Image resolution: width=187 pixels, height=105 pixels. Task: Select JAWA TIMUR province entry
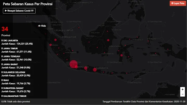click(16, 50)
